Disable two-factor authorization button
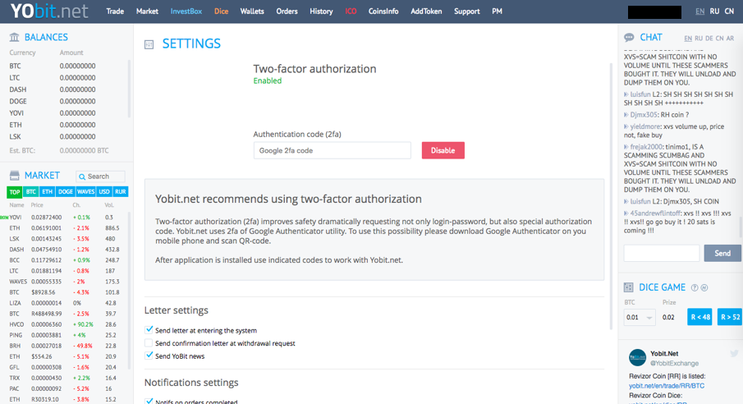Screen dimensions: 743x404 tap(443, 150)
